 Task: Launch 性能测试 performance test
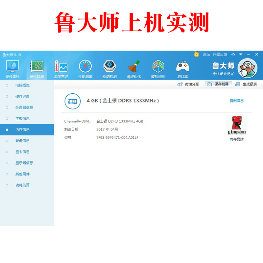pyautogui.click(x=85, y=69)
